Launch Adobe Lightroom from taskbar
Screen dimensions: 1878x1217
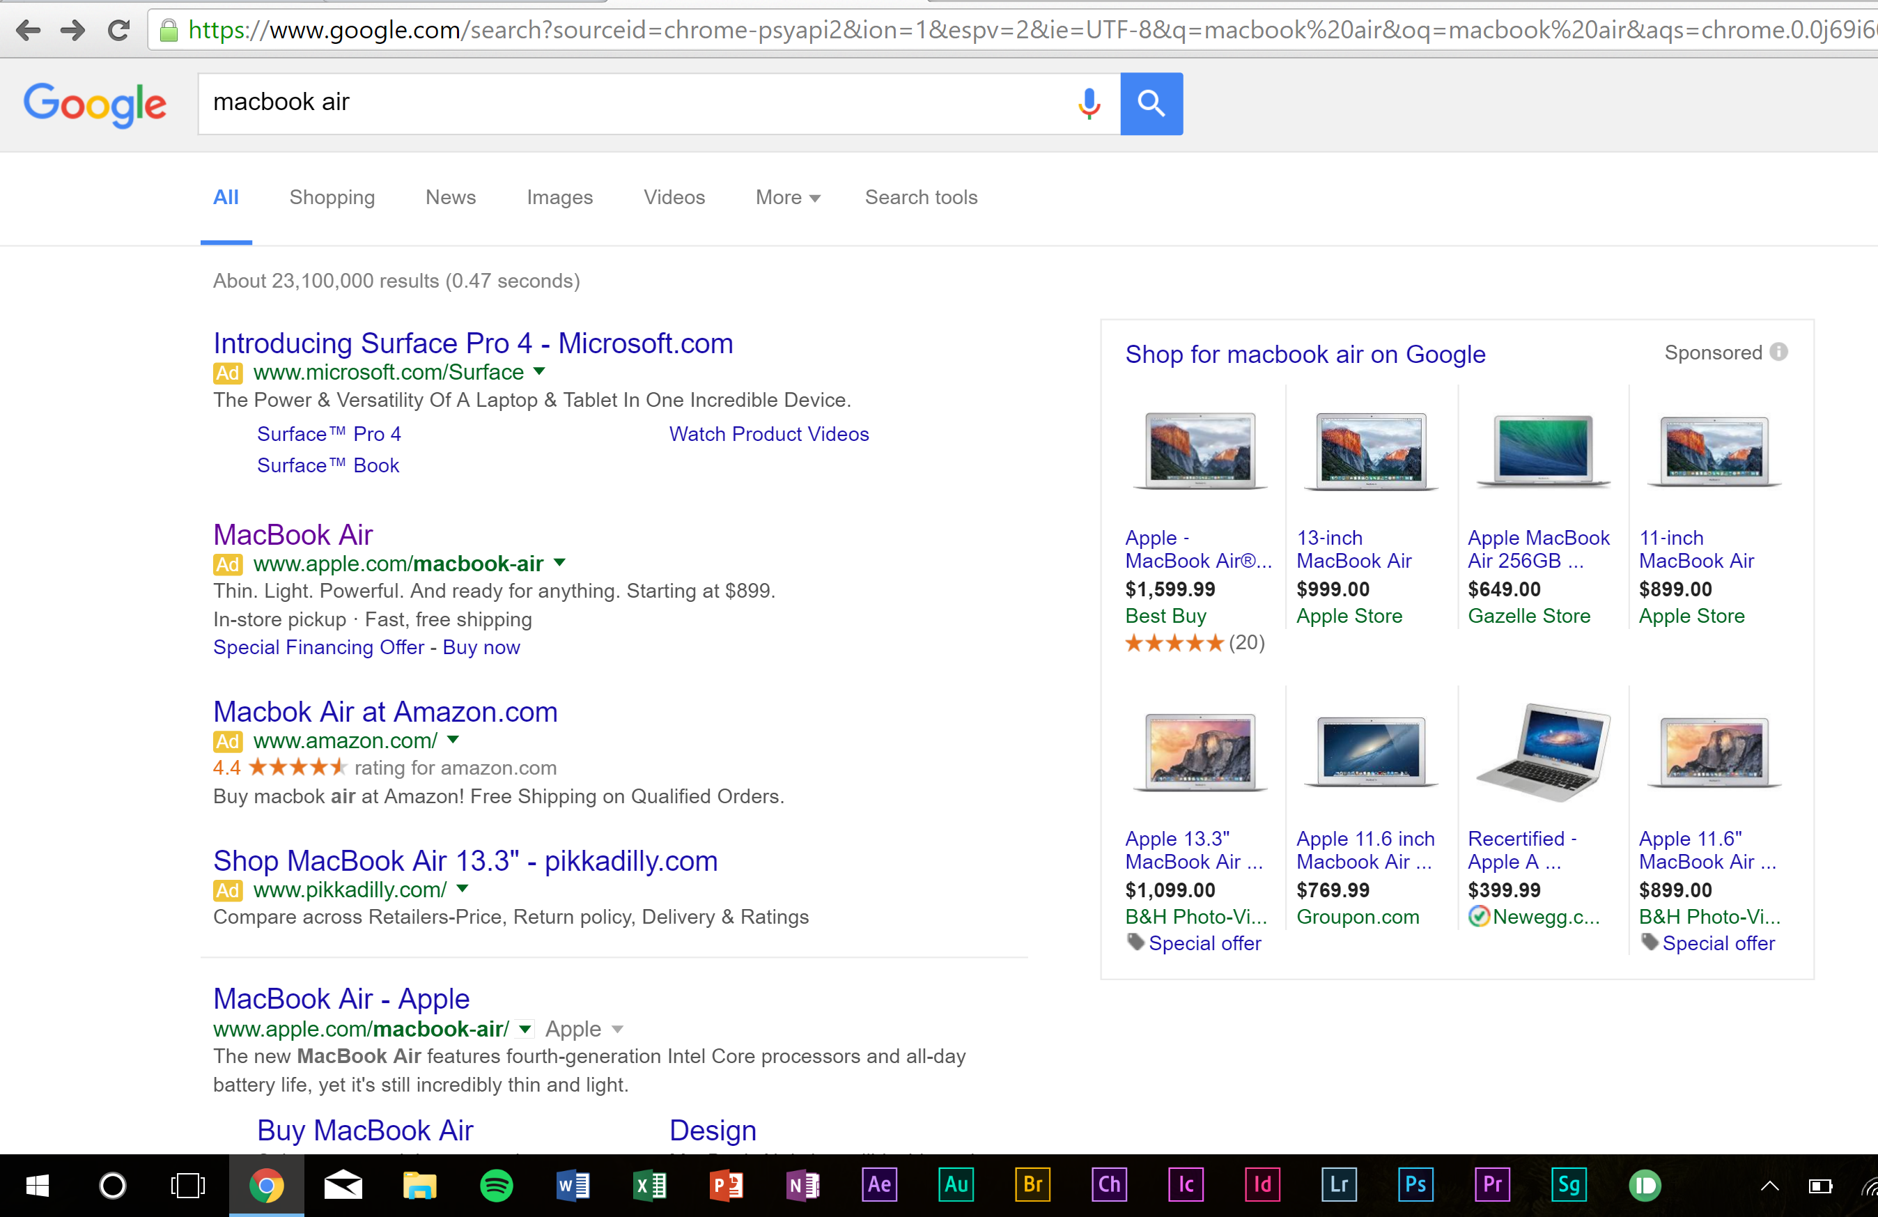click(x=1338, y=1185)
